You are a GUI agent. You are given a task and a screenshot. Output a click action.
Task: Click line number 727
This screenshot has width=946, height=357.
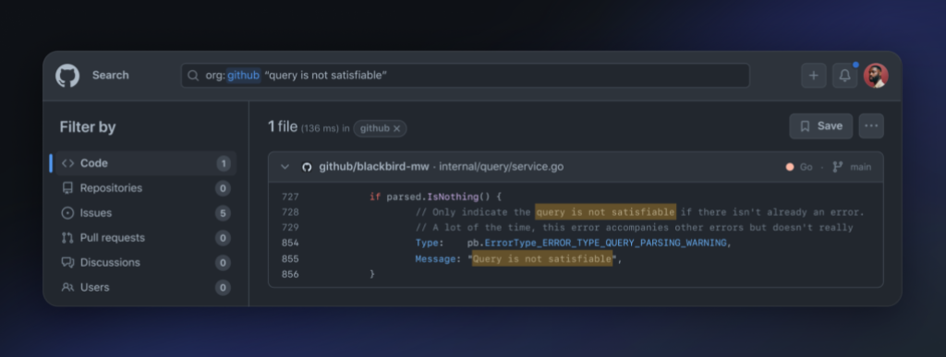pyautogui.click(x=290, y=196)
